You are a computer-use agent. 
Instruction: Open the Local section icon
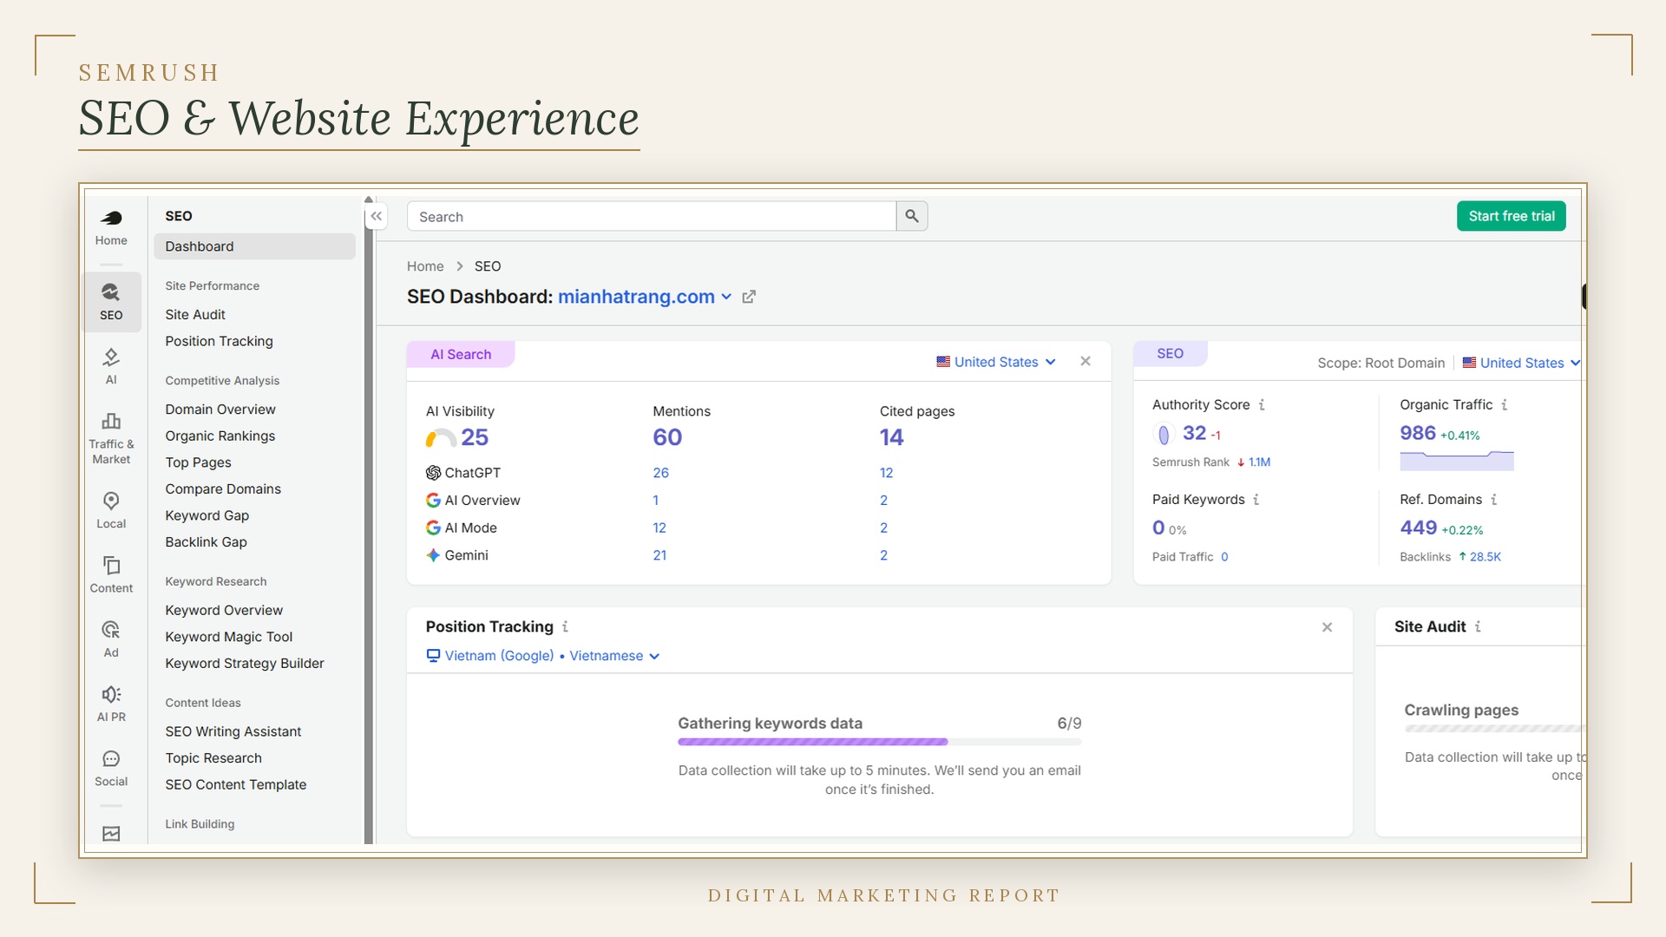[111, 510]
